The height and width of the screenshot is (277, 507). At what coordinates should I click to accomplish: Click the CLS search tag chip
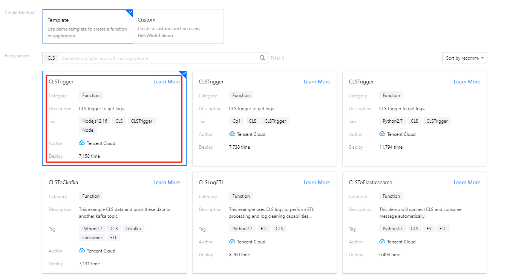click(x=51, y=58)
